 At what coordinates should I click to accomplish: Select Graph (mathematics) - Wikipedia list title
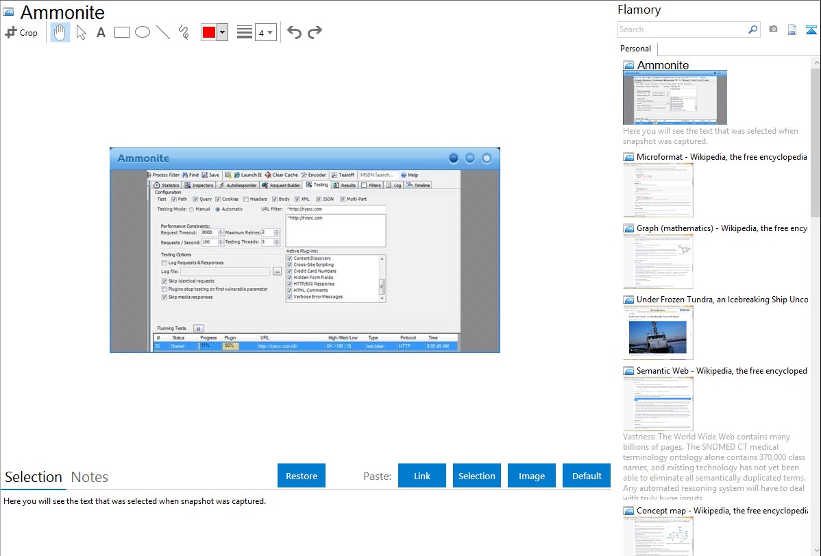tap(722, 228)
